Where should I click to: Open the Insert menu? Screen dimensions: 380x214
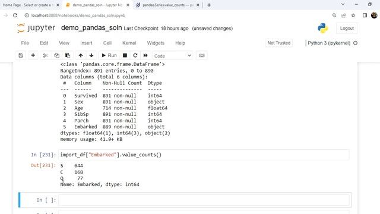(x=86, y=43)
